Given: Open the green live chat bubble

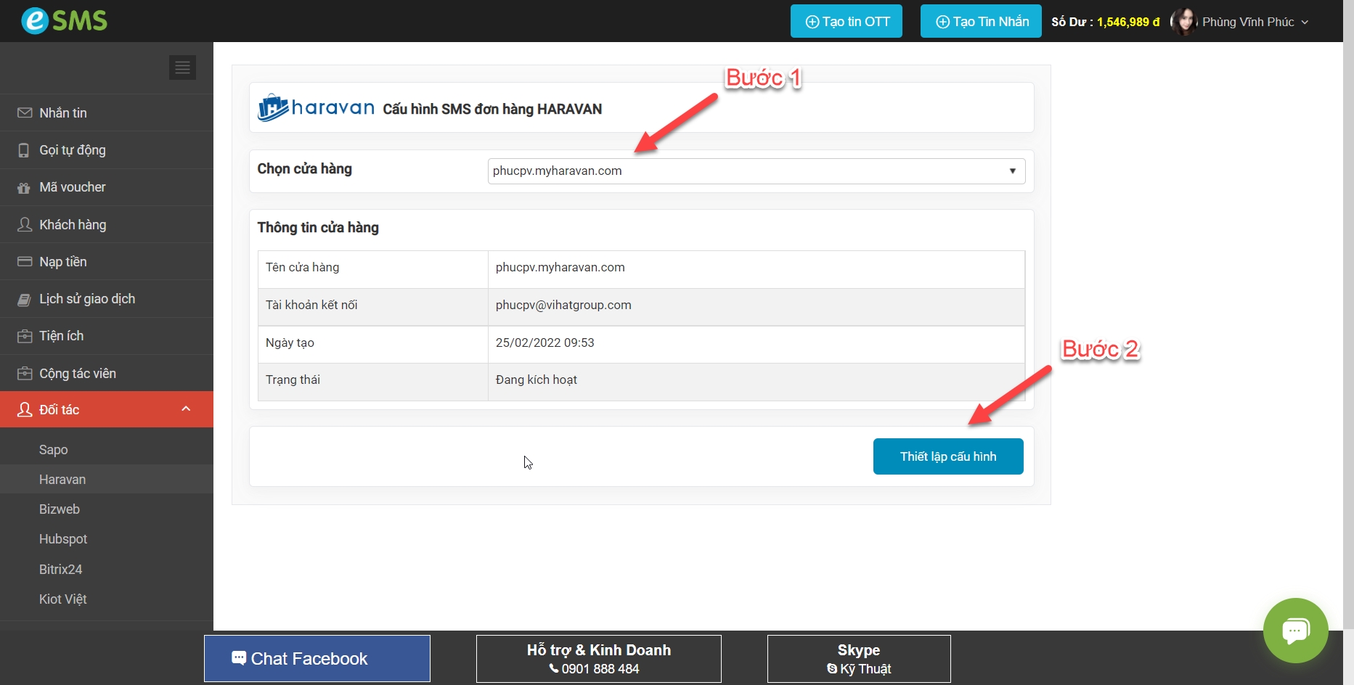Looking at the screenshot, I should (1295, 630).
